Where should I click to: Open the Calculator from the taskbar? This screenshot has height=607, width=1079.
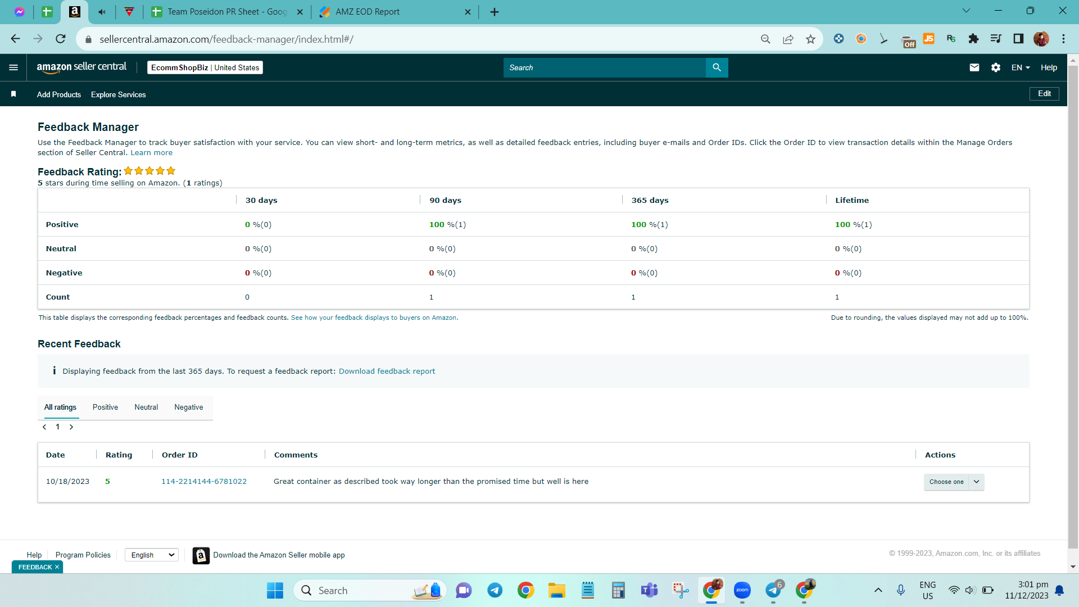coord(618,590)
